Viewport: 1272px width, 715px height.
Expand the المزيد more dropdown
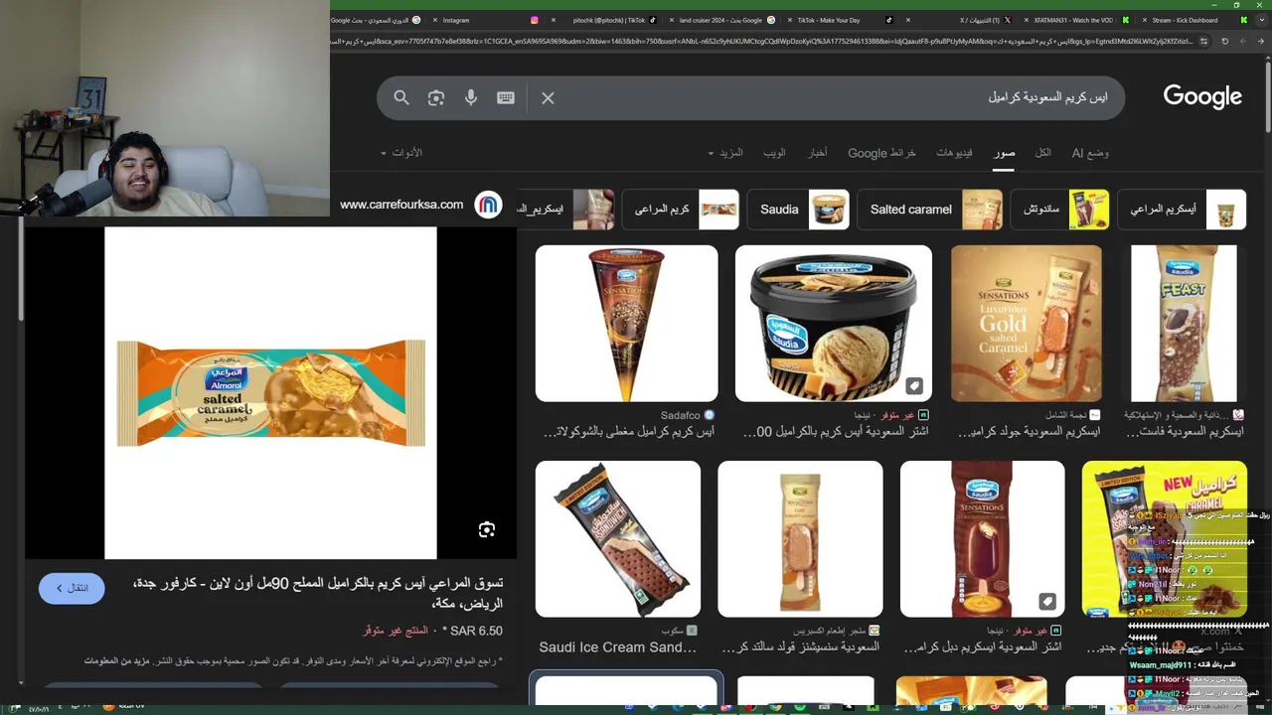click(725, 153)
